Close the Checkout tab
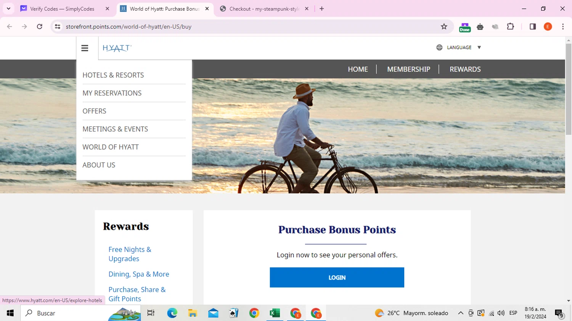This screenshot has height=321, width=572. (x=307, y=9)
